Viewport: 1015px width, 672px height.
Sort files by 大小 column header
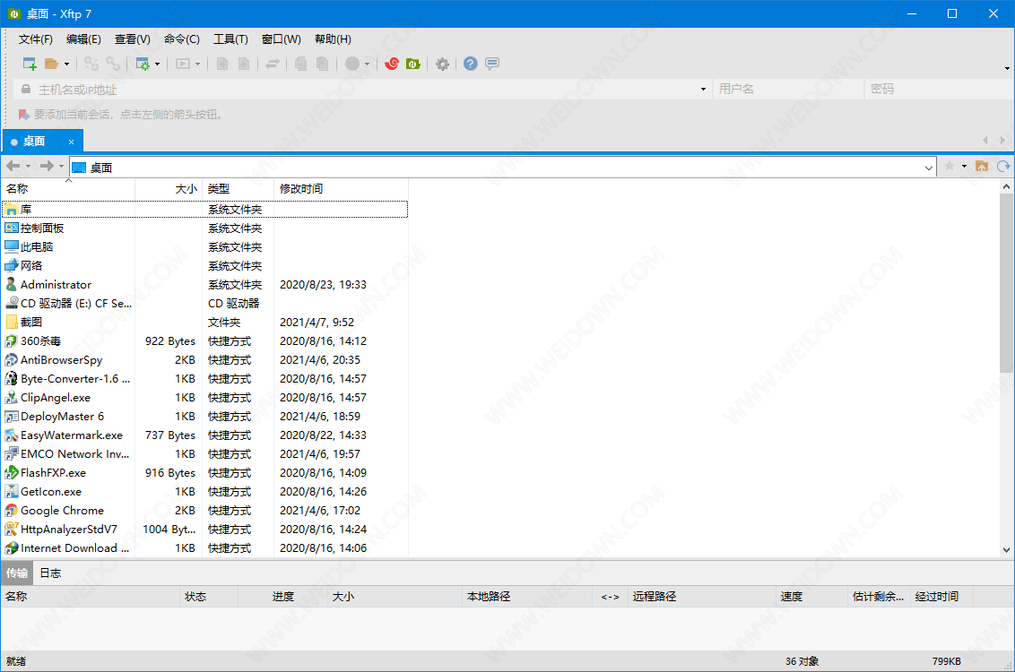click(x=169, y=189)
